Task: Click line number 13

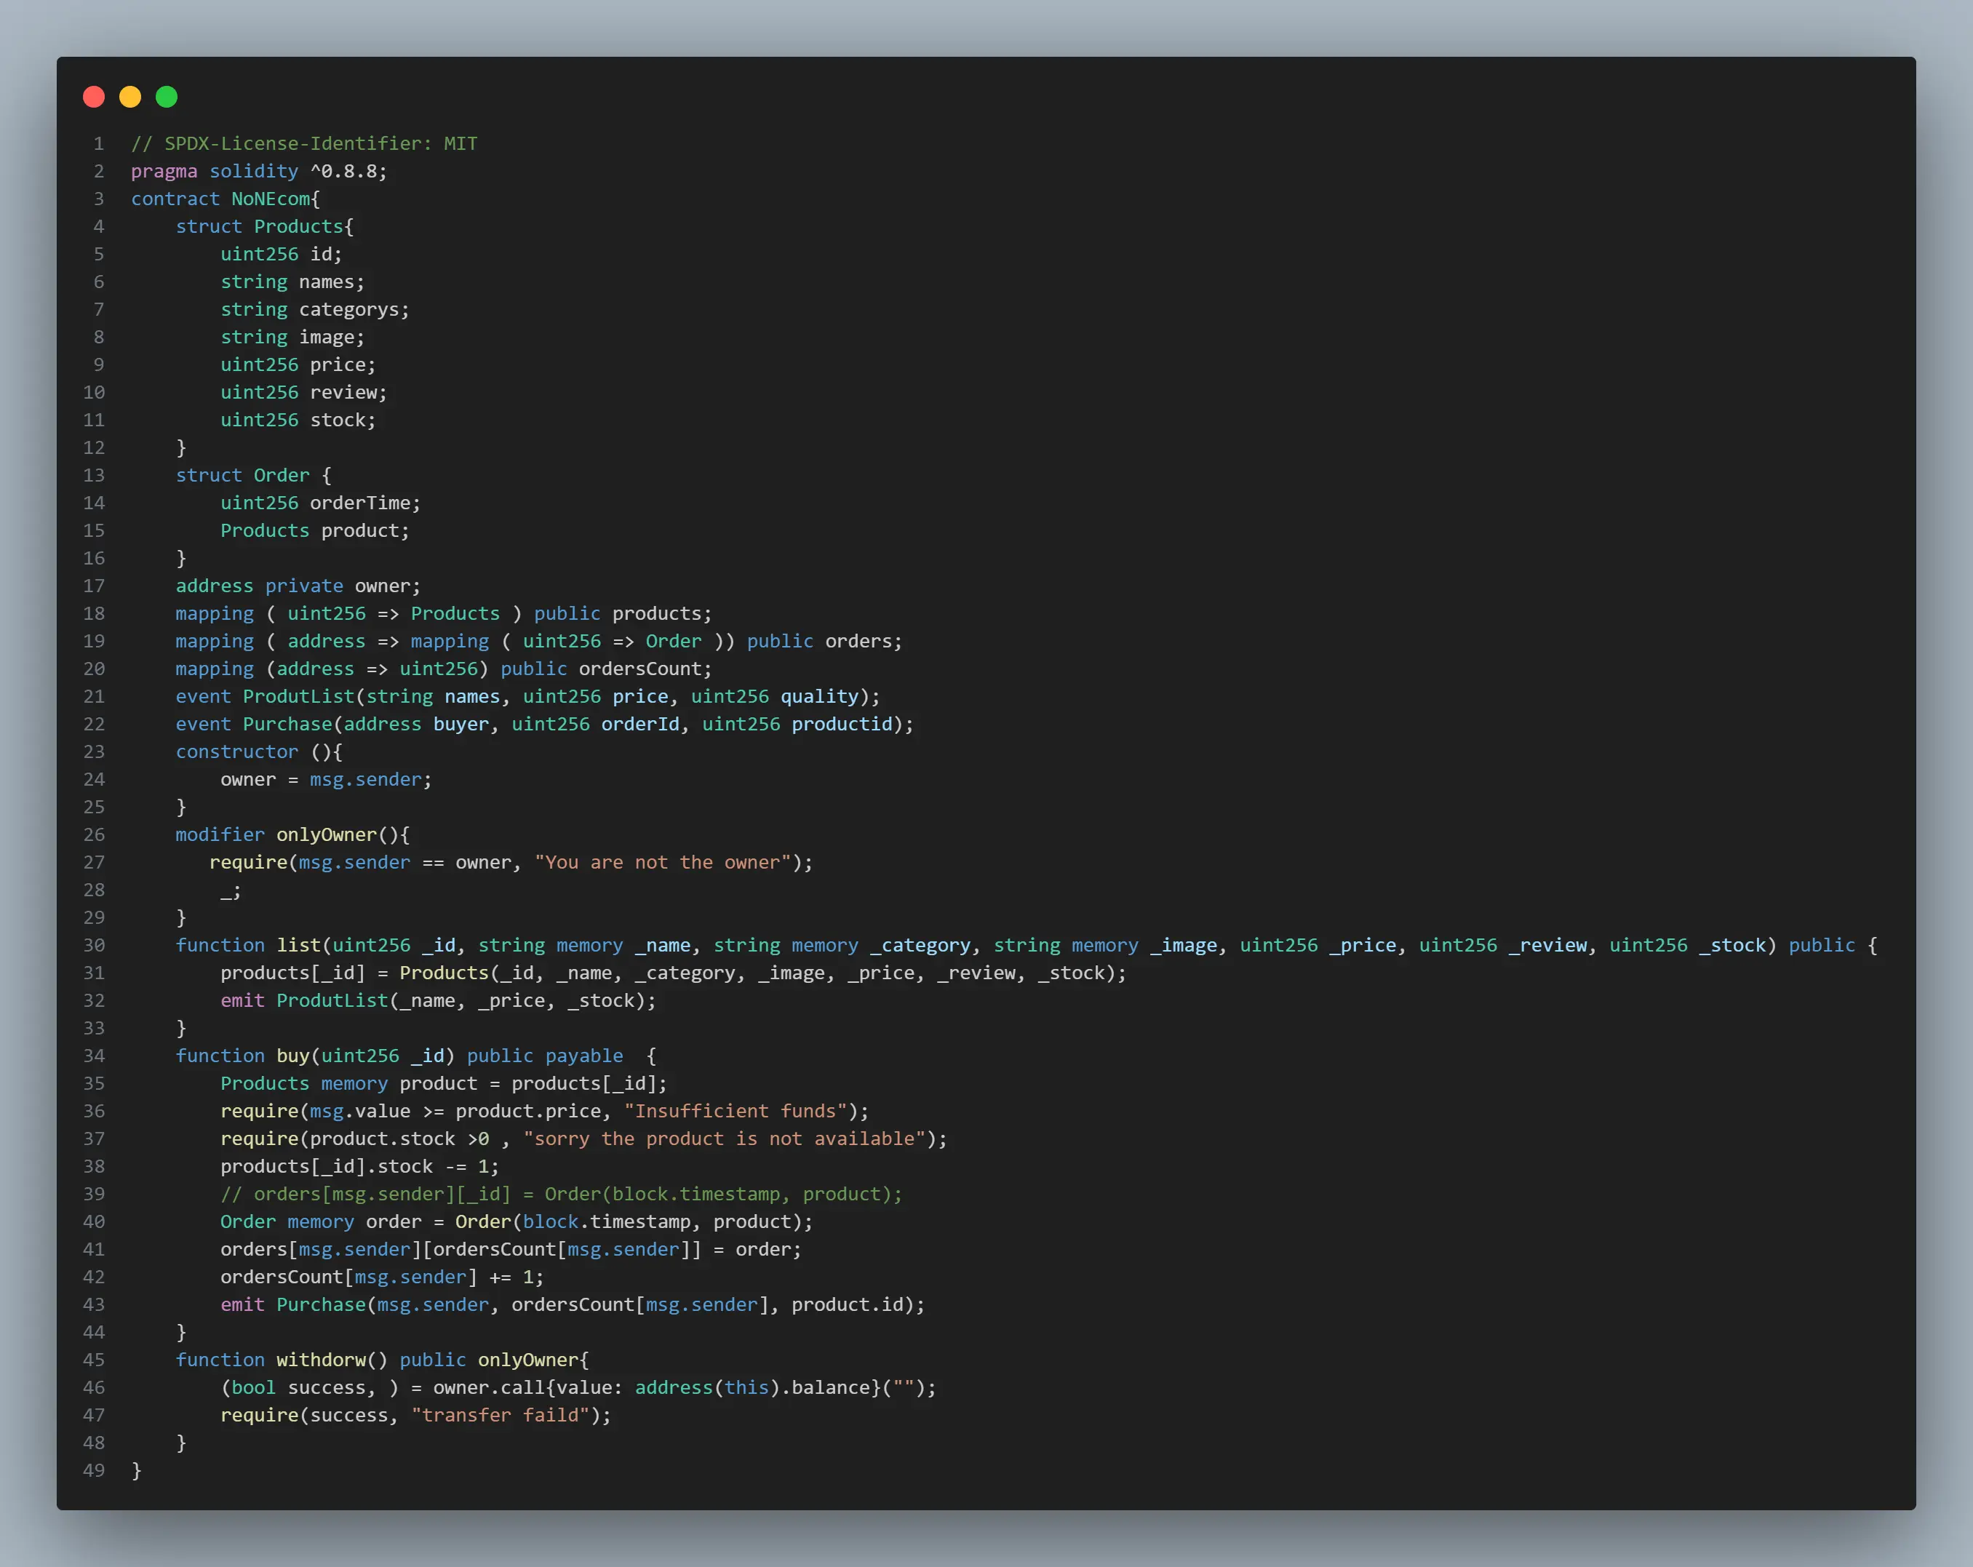Action: pyautogui.click(x=93, y=475)
